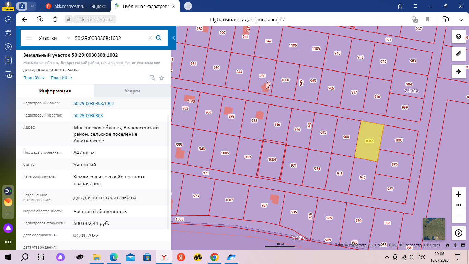Click the compass orientation button
Image resolution: width=469 pixels, height=264 pixels.
(x=458, y=233)
